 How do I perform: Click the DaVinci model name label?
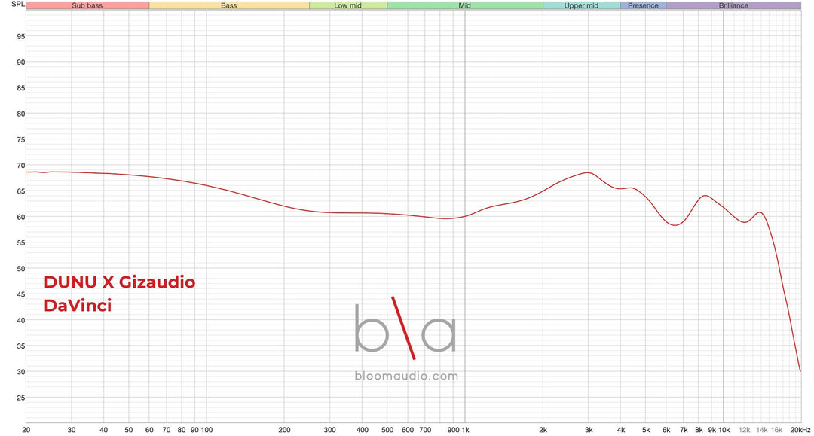[x=78, y=306]
